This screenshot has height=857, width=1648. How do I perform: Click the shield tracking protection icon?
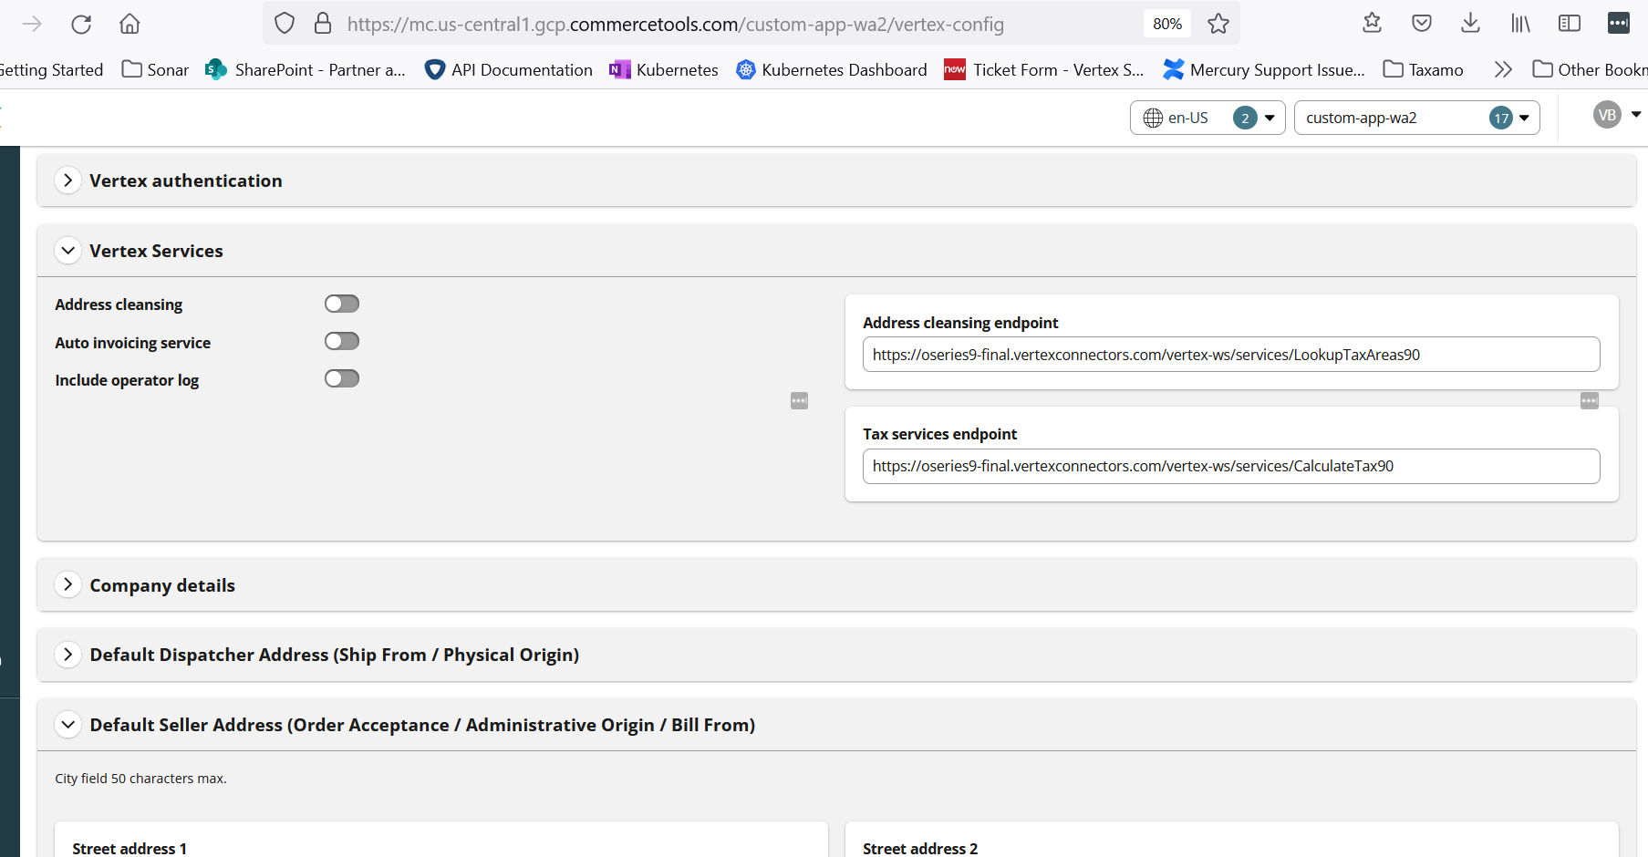[x=284, y=24]
